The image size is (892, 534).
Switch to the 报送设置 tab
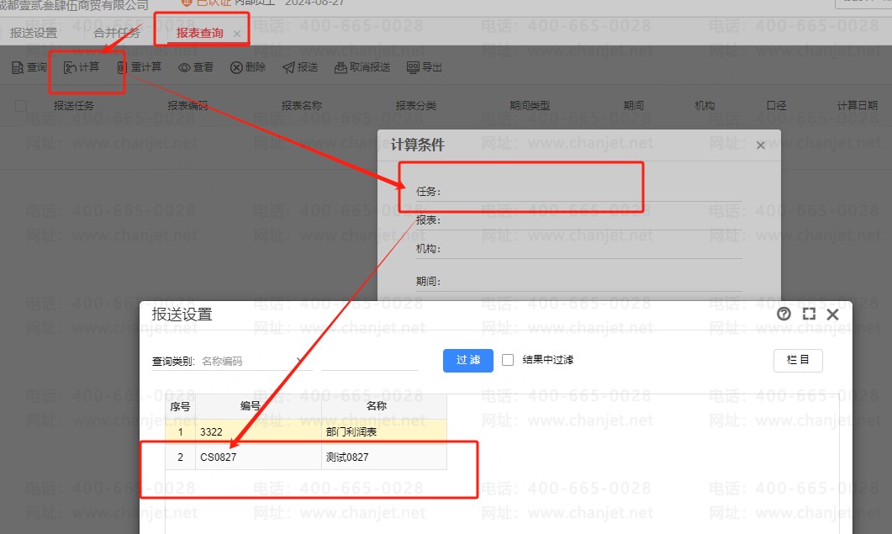[34, 33]
